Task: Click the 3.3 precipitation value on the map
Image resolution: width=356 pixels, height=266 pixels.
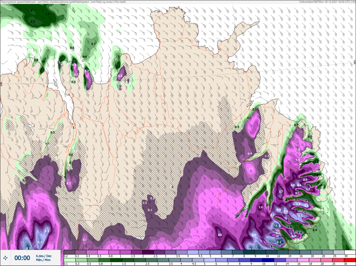Action: 305,180
